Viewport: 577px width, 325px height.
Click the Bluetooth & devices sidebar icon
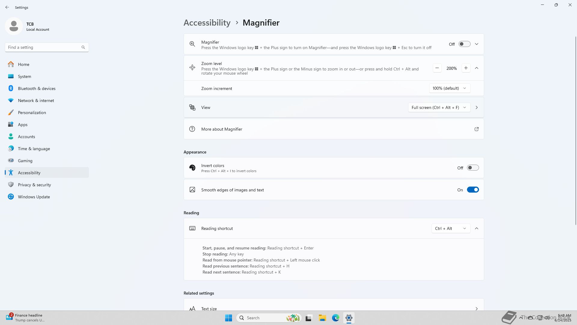pyautogui.click(x=11, y=88)
